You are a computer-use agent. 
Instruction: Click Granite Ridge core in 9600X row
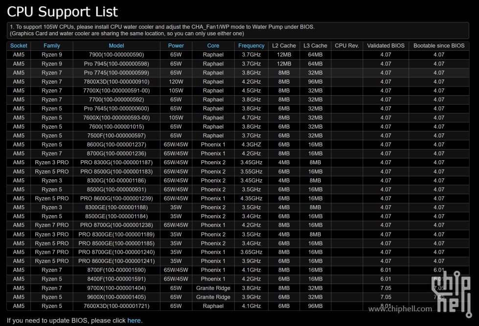tap(213, 297)
